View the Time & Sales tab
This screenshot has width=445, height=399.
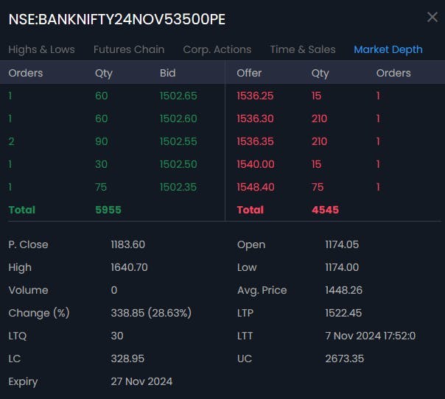[x=303, y=49]
